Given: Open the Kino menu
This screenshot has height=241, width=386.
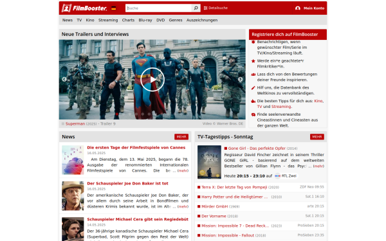Looking at the screenshot, I should [x=90, y=20].
